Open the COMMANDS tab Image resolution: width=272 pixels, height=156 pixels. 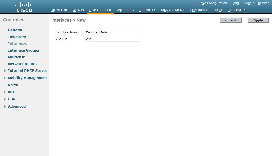click(199, 10)
